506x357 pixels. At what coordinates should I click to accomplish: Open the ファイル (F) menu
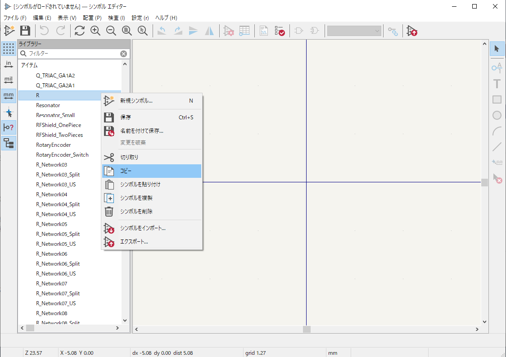(15, 18)
